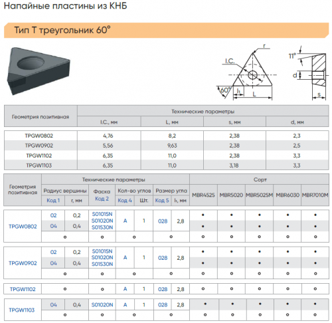This screenshot has height=323, width=332.
Task: Click chamfer code S01020N in the TPGW1103 row
Action: click(x=102, y=305)
